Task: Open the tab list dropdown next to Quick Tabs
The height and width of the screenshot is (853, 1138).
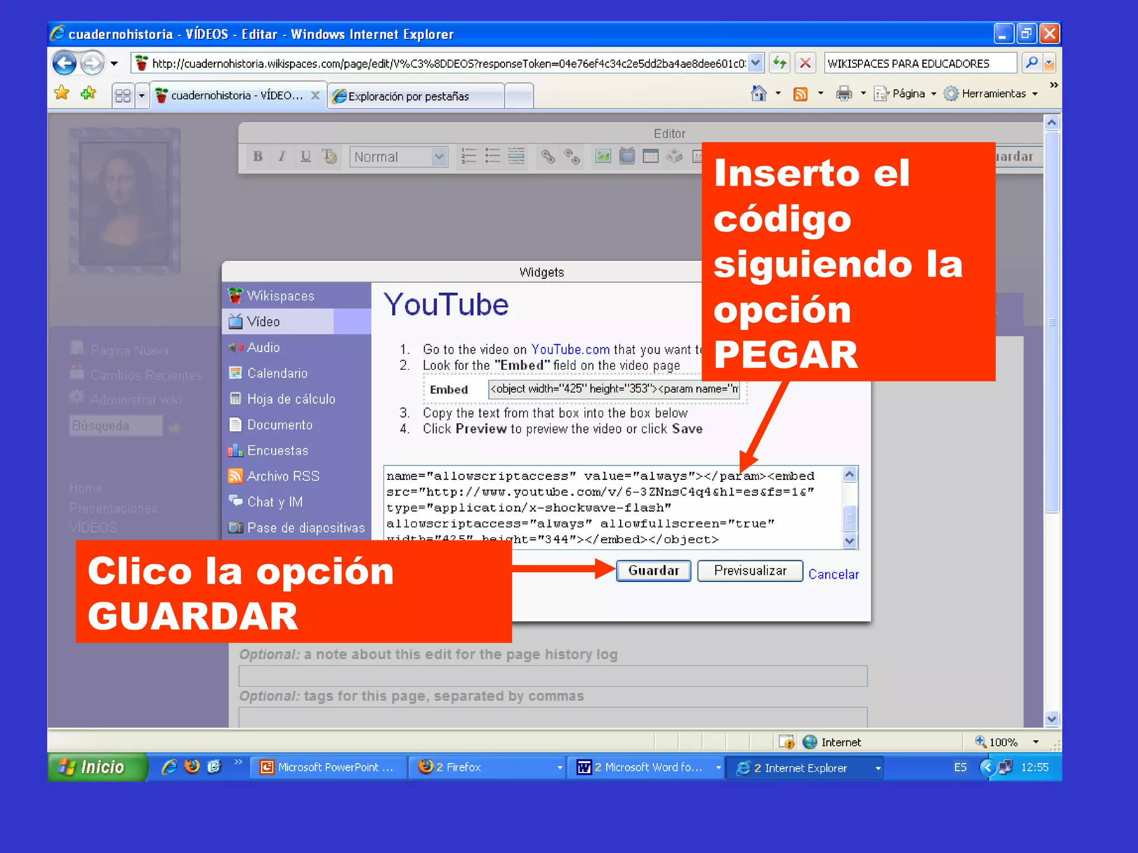Action: (x=142, y=96)
